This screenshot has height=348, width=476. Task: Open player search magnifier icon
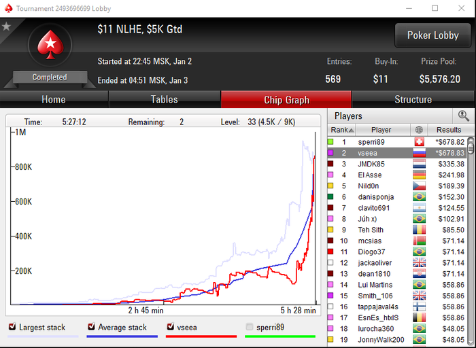[x=463, y=116]
